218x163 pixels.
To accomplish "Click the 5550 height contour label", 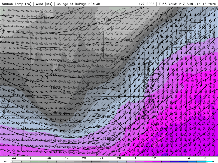I will (78, 137).
